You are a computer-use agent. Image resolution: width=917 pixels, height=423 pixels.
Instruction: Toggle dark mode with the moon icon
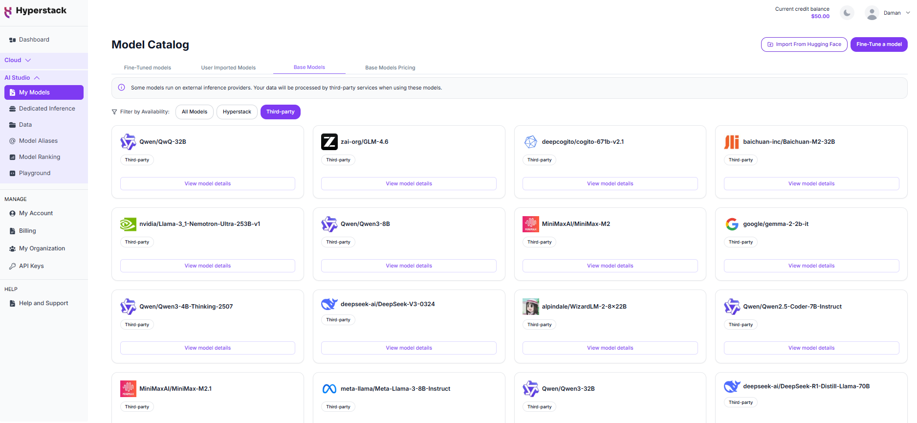847,13
